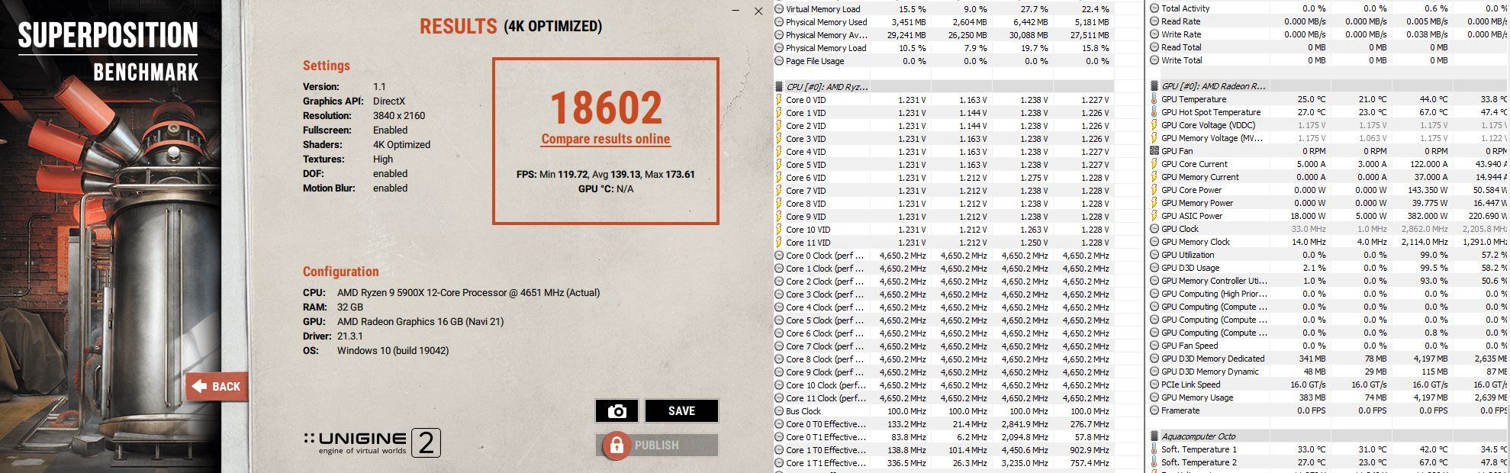This screenshot has height=473, width=1510.
Task: Click clock icon beside Page File Usage
Action: [779, 61]
